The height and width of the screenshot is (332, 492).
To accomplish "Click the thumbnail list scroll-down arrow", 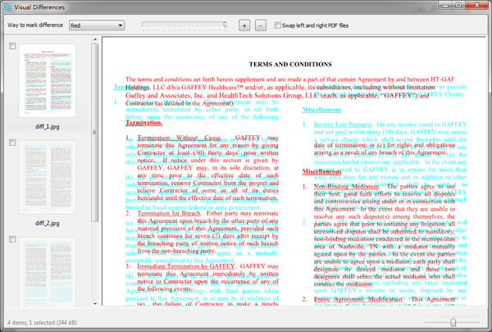I will 95,303.
